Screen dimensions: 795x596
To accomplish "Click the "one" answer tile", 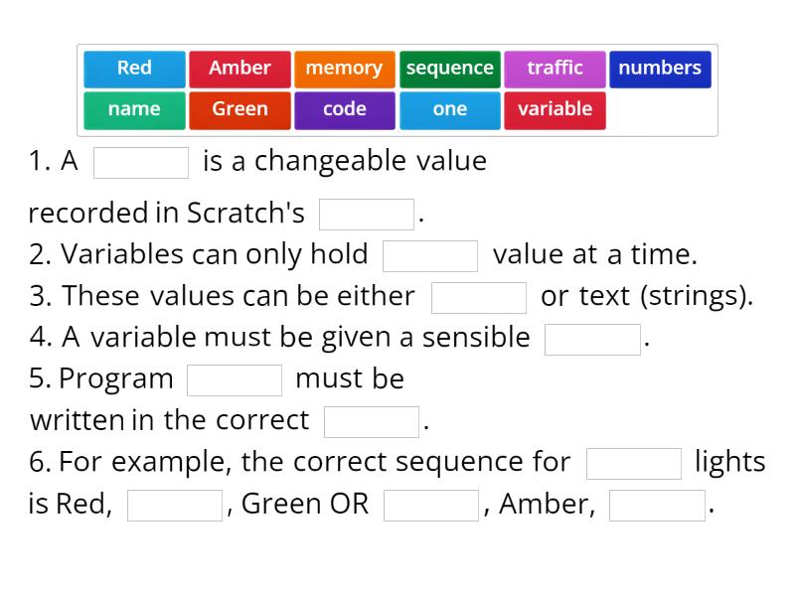I will [450, 110].
